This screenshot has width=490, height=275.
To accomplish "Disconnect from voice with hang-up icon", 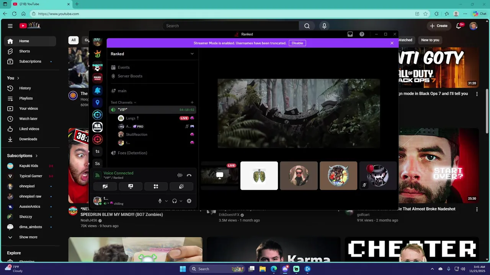I will (x=189, y=175).
